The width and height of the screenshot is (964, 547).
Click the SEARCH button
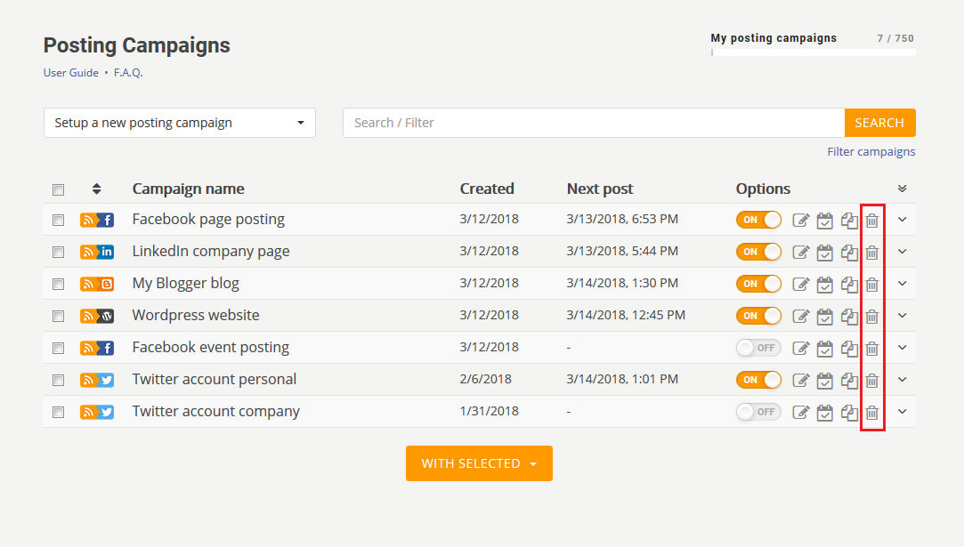(x=879, y=123)
